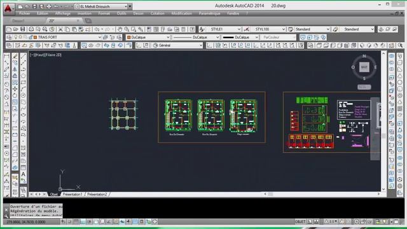Click the Zoom realtime magnifier icon
This screenshot has width=407, height=229.
[127, 29]
